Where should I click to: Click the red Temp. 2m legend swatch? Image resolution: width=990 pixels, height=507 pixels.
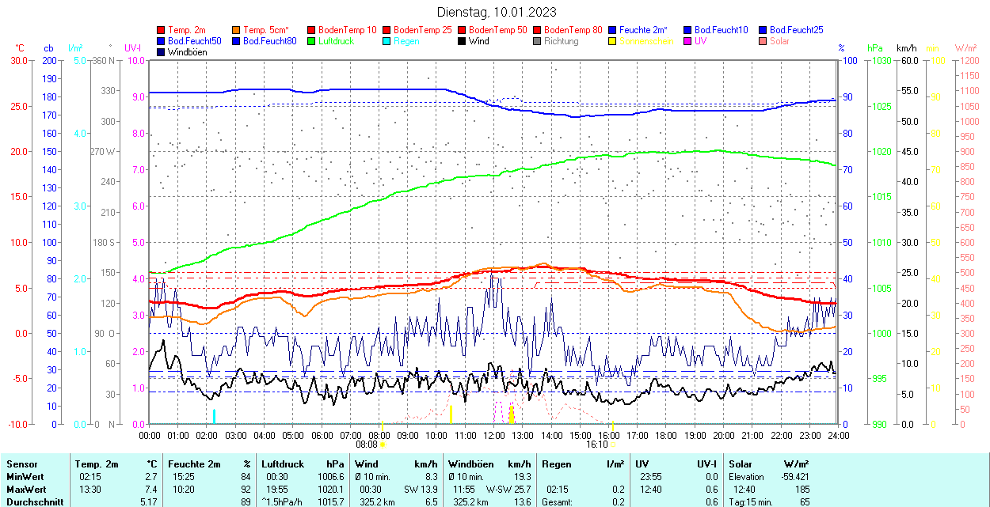click(162, 30)
